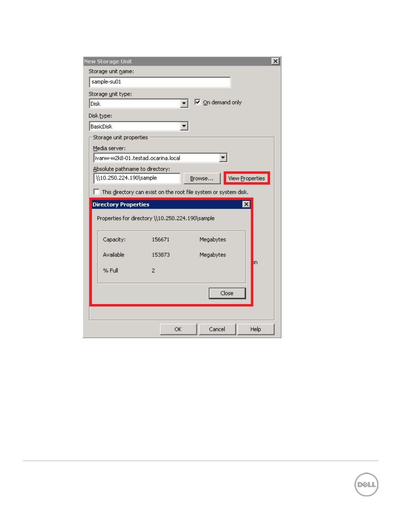This screenshot has width=402, height=520.
Task: Open the Disk type dropdown
Action: [x=184, y=126]
